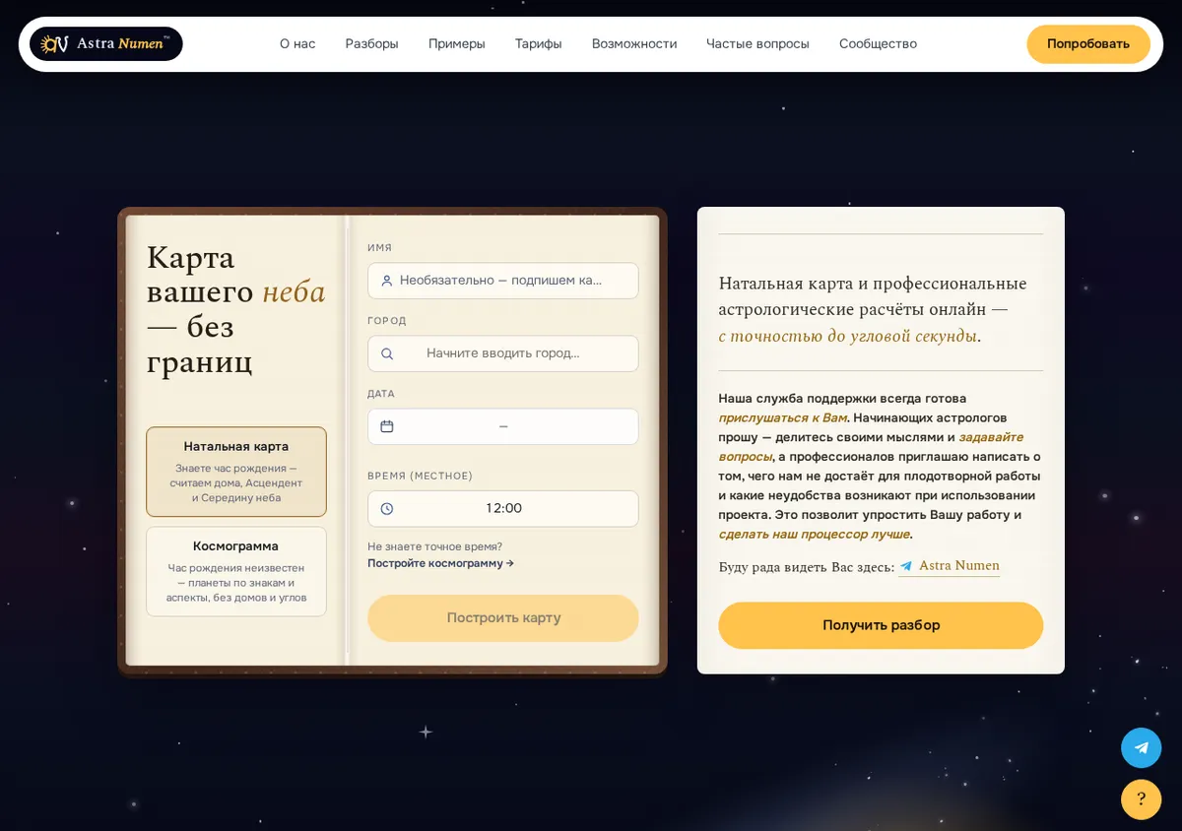Select the Космограмма option card

[x=236, y=571]
